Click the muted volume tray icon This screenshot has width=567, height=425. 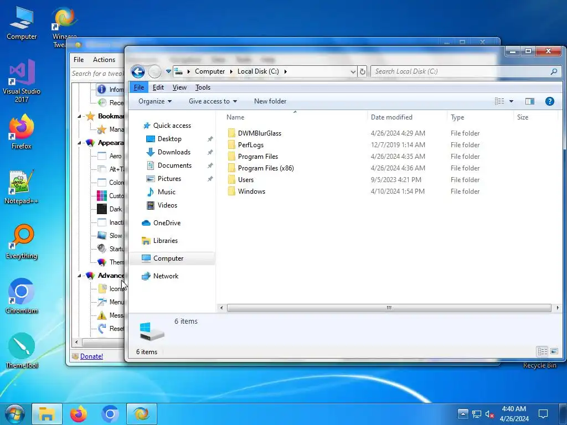489,414
